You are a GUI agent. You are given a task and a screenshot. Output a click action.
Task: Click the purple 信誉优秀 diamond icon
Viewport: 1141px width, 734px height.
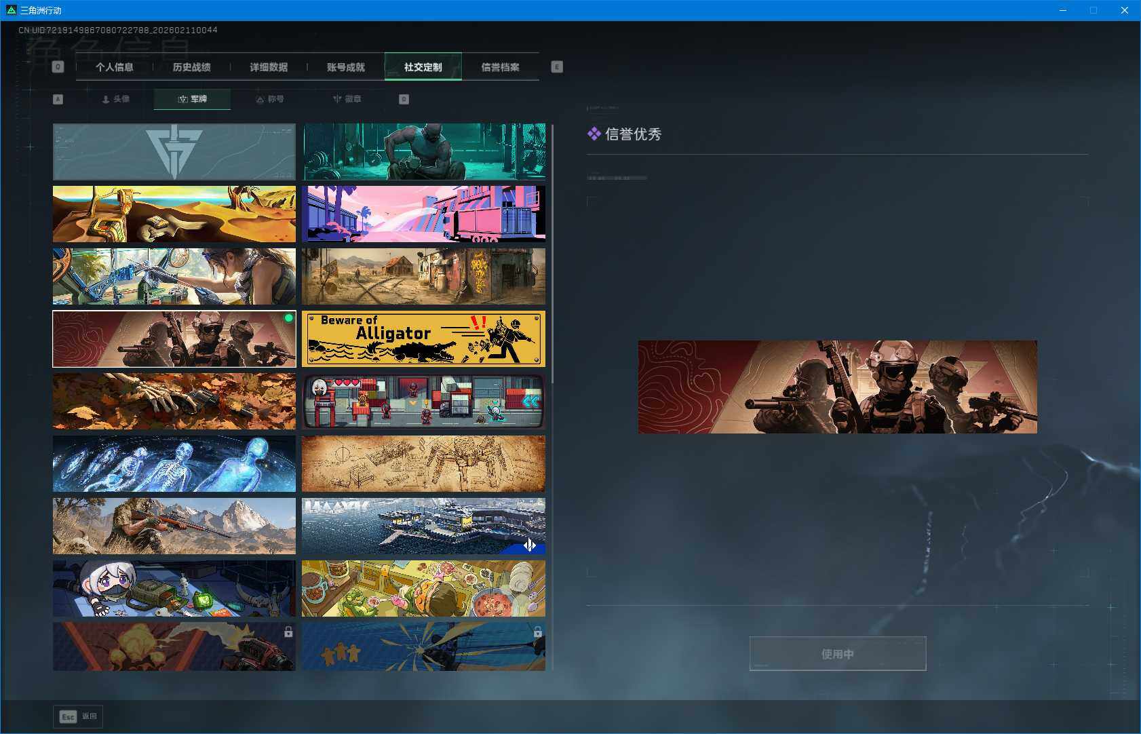click(x=594, y=134)
